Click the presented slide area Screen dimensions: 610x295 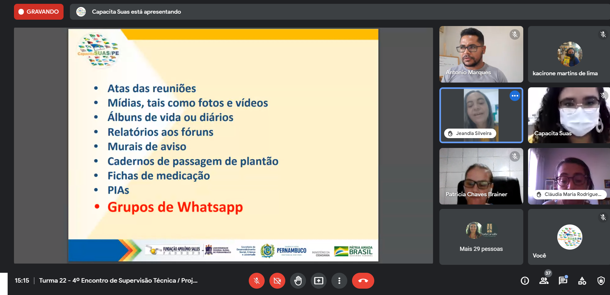coord(223,145)
